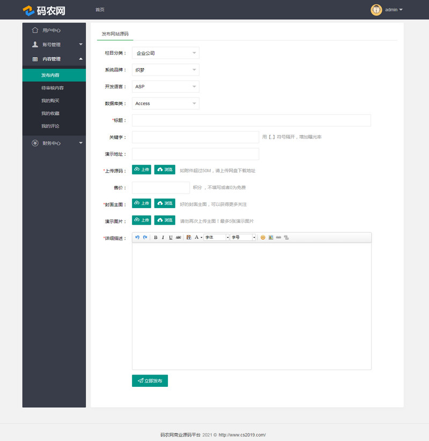Screen dimensions: 429x441
Task: Open the 开发语言 dropdown
Action: coord(166,86)
